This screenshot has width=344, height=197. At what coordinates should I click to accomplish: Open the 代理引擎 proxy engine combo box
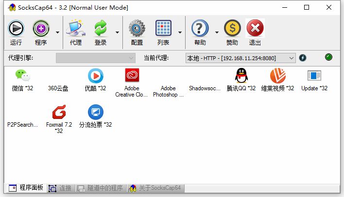[x=96, y=58]
